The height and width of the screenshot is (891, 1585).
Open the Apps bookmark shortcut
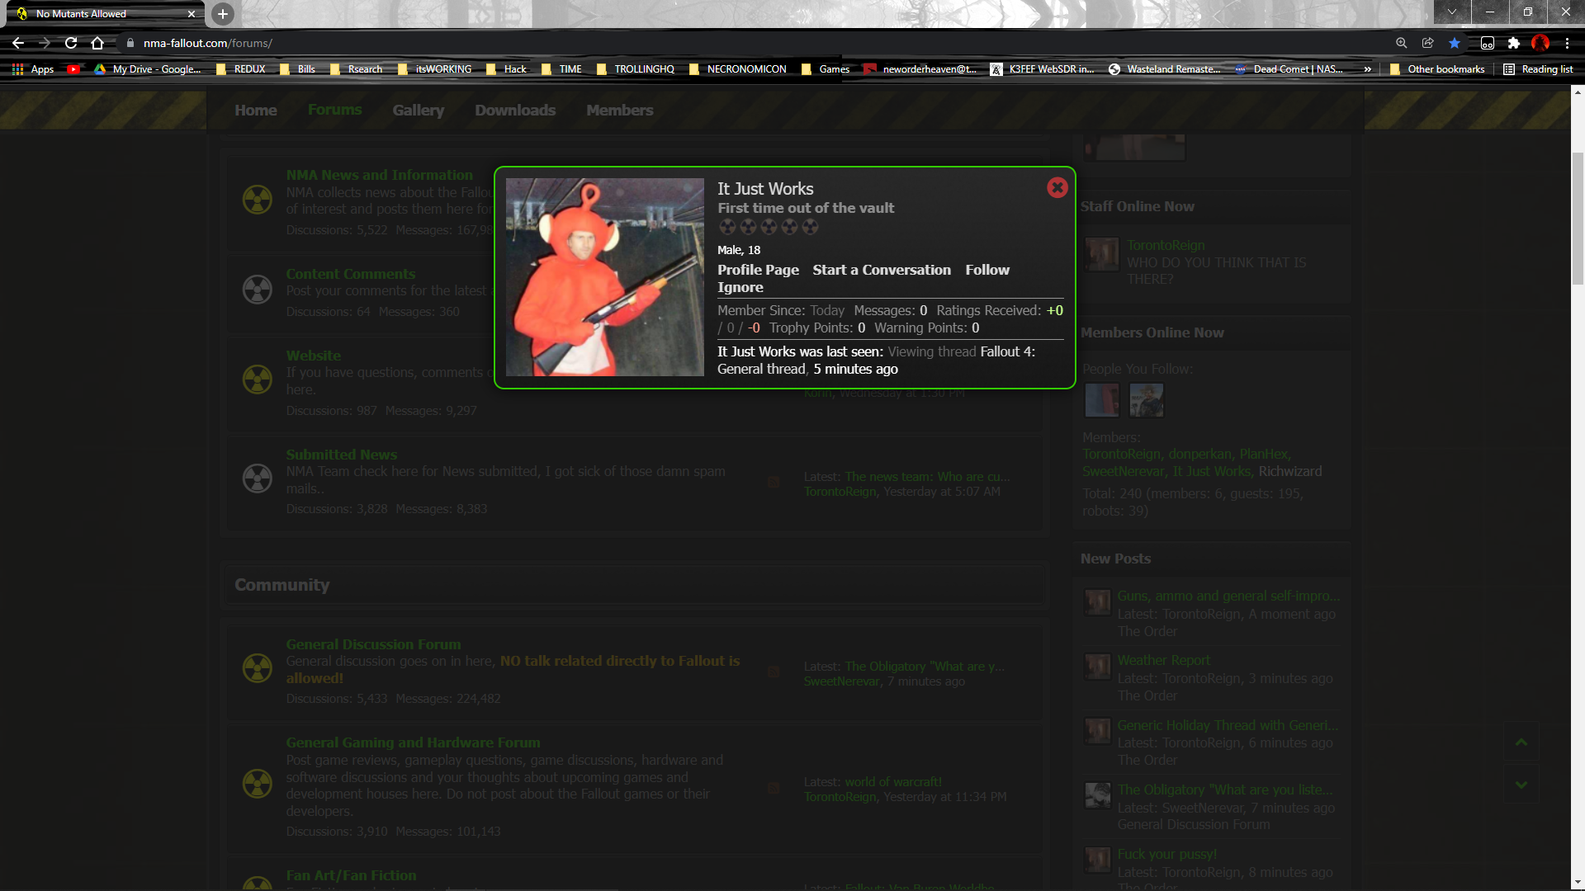33,69
